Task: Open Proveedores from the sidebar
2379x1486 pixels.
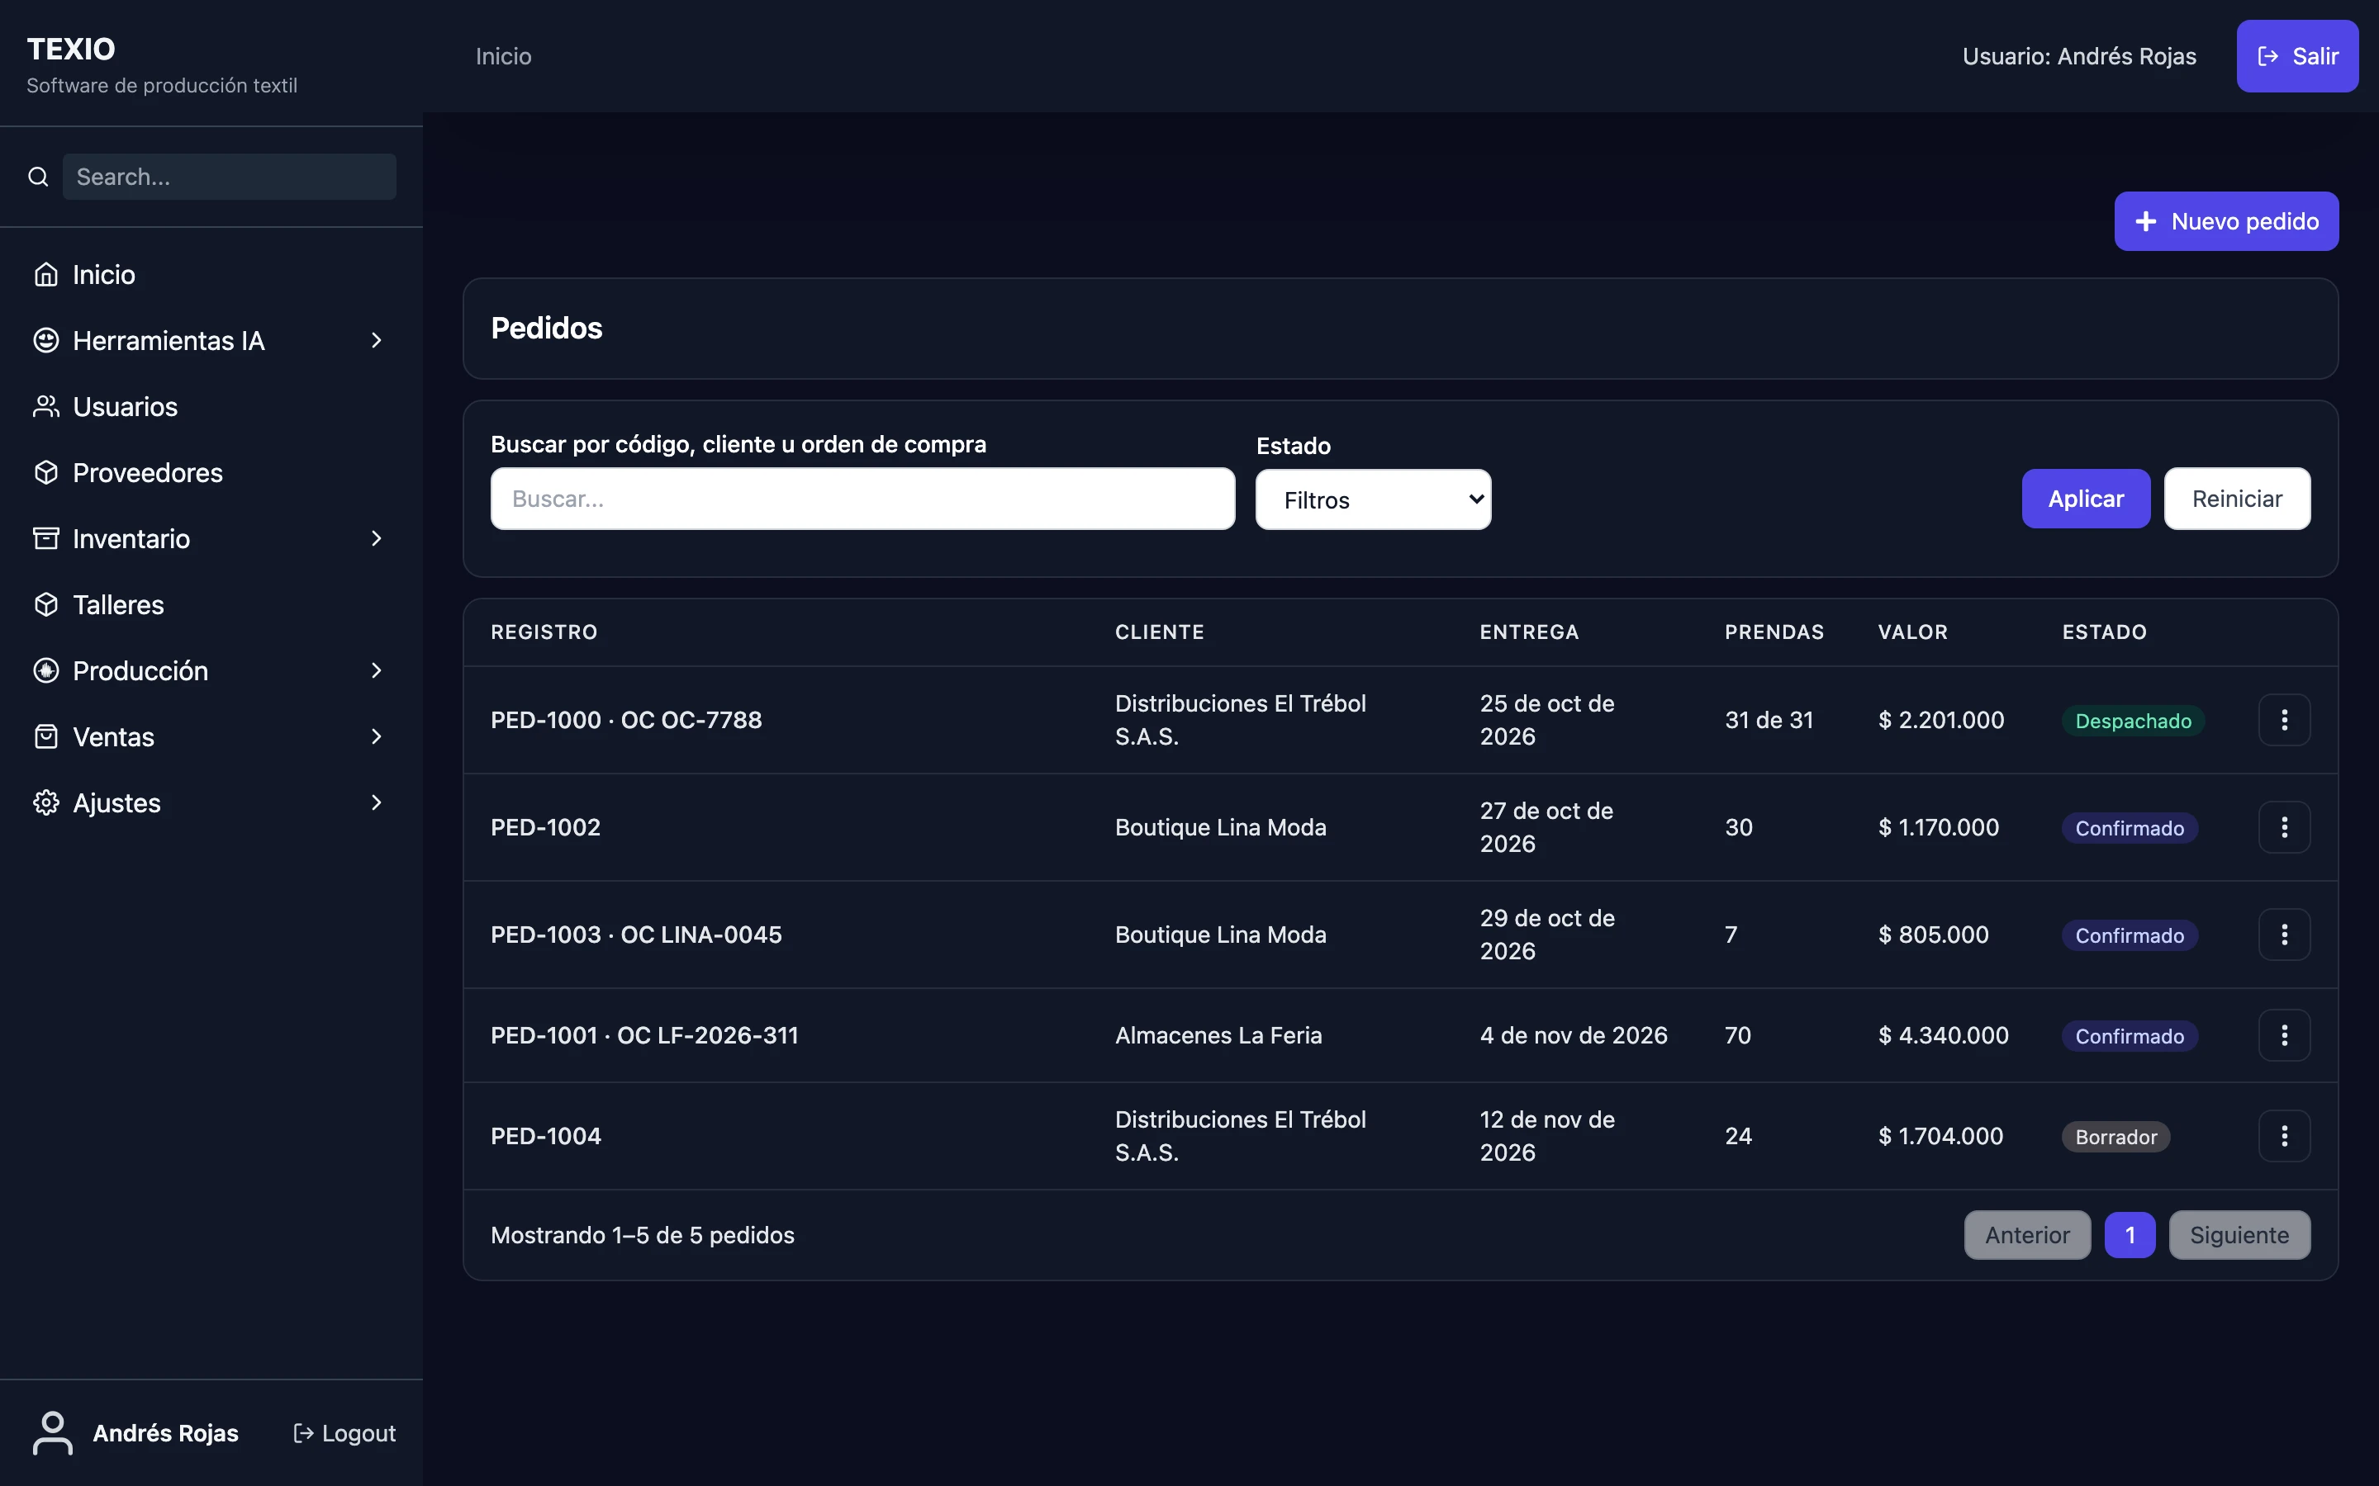Action: [211, 471]
